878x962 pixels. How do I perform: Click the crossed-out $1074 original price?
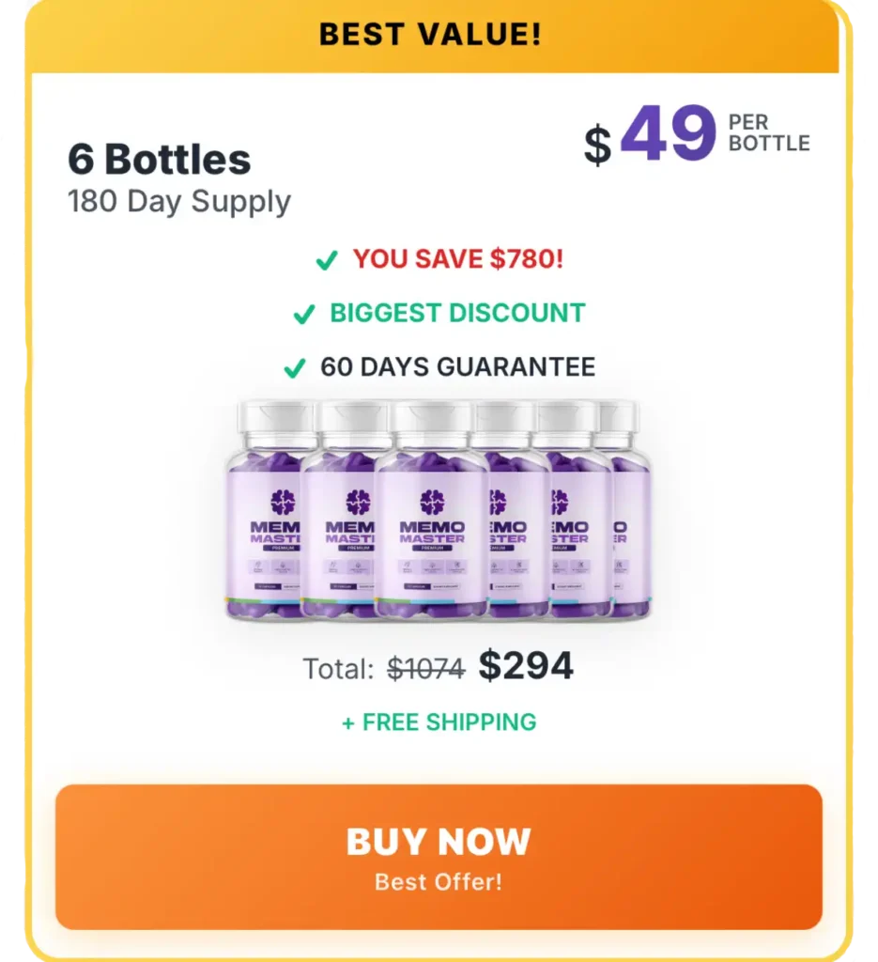point(426,668)
